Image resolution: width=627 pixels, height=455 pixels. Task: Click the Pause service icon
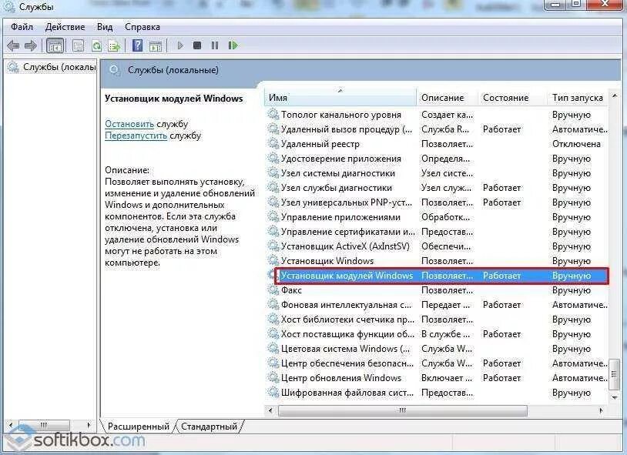click(215, 45)
